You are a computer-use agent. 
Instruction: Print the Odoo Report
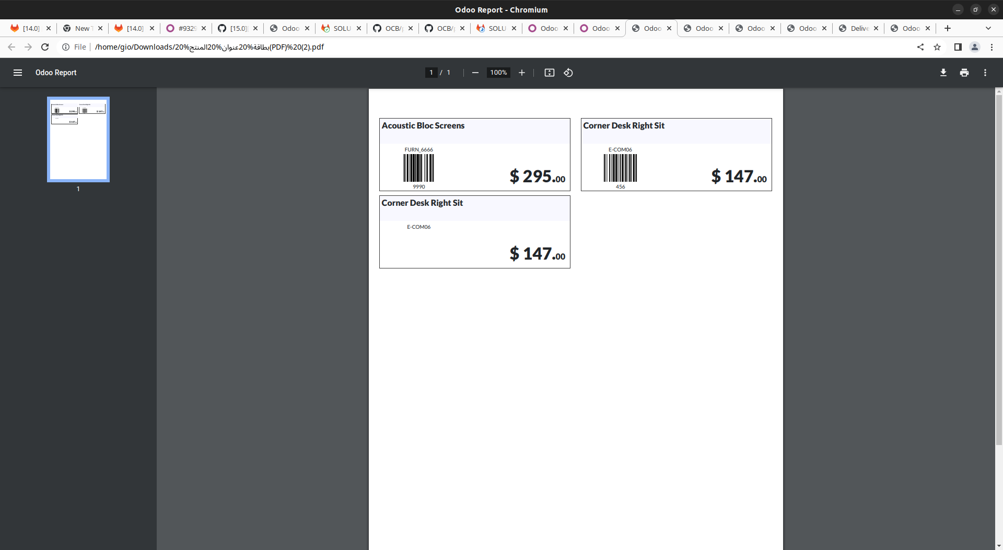964,73
